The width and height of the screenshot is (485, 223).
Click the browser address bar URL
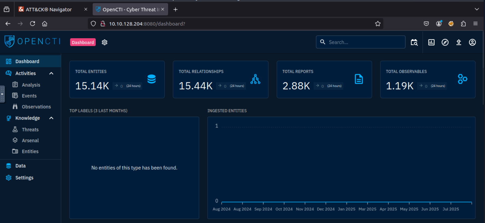[147, 24]
